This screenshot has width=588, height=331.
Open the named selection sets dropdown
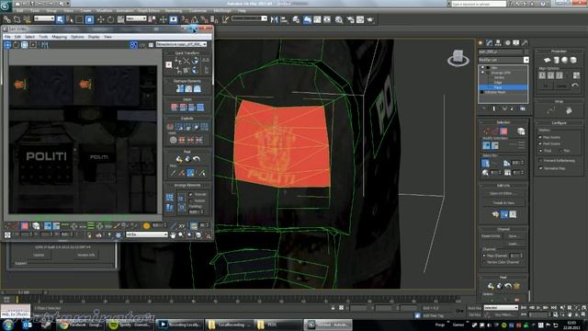tap(249, 18)
